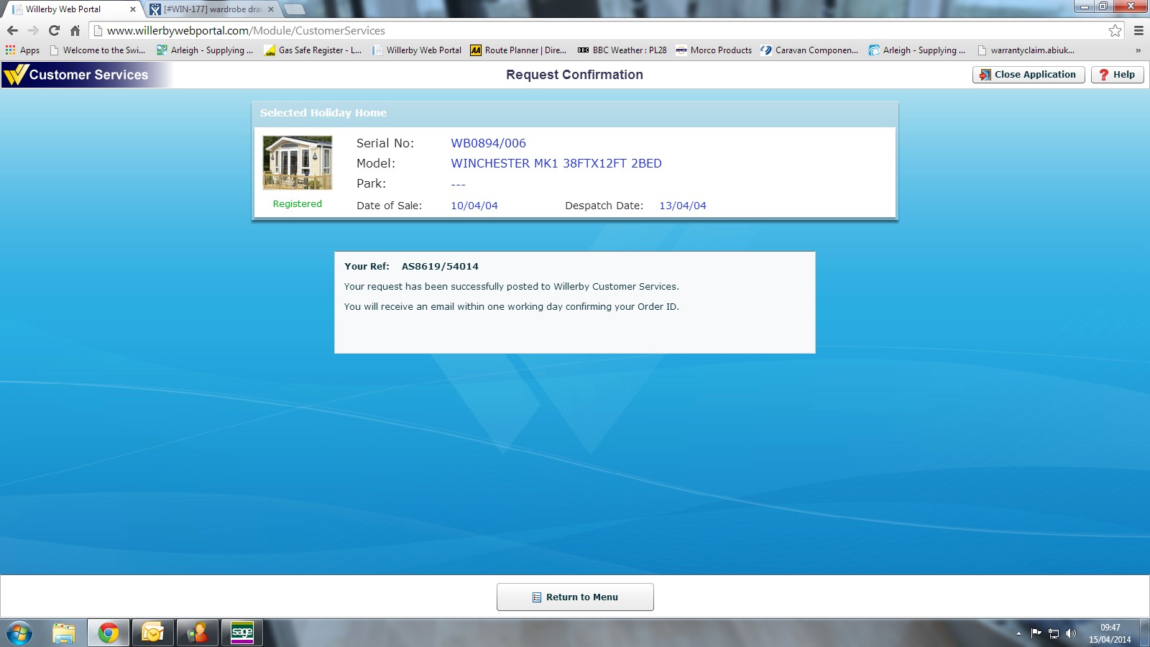
Task: Go to the browser home icon
Action: click(75, 30)
